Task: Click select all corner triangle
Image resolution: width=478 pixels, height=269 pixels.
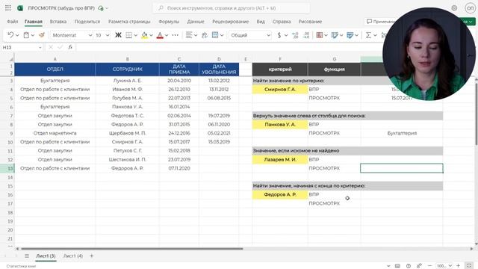Action: tap(11, 59)
